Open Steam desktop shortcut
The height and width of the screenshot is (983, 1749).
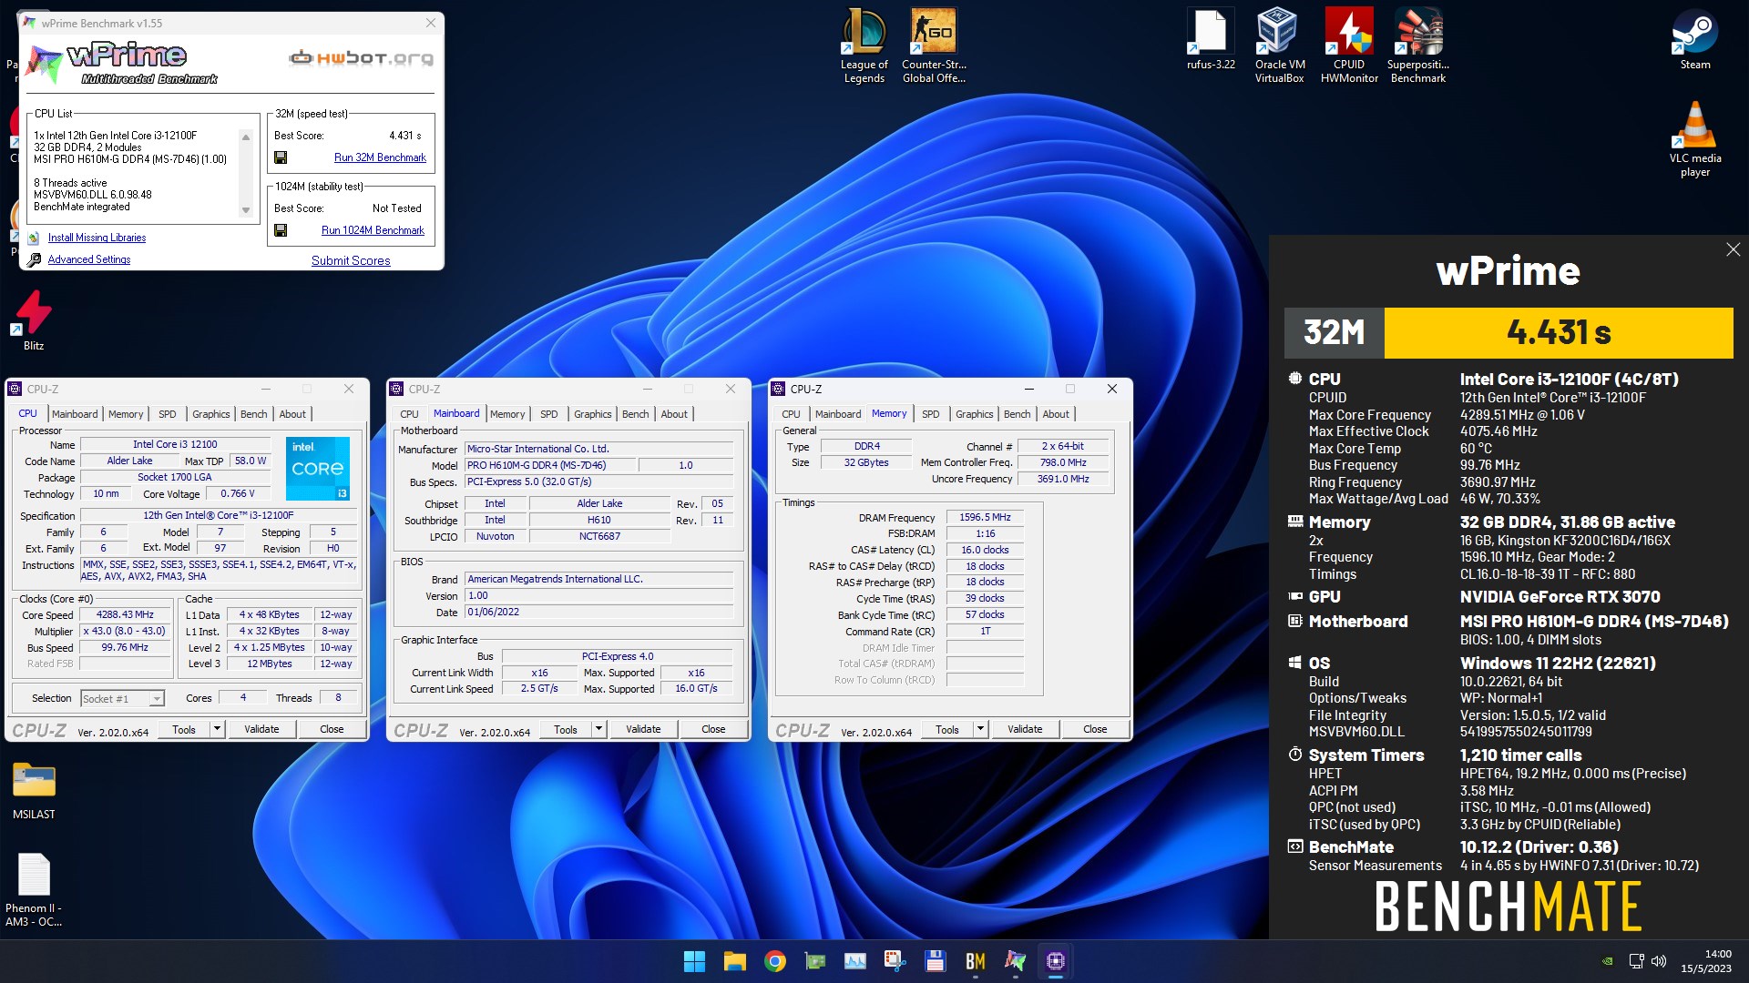point(1695,40)
